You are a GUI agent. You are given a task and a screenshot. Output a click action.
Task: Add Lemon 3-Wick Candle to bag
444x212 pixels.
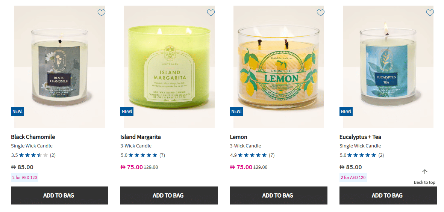pos(279,195)
